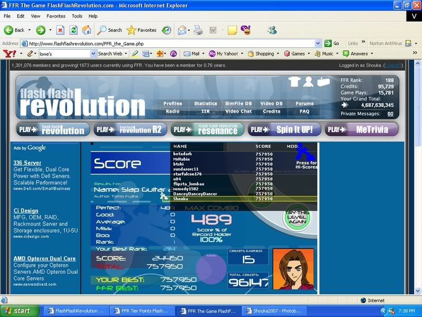Open the Mail toolbar icon
Viewport: 422px width, 317px height.
coord(182,30)
